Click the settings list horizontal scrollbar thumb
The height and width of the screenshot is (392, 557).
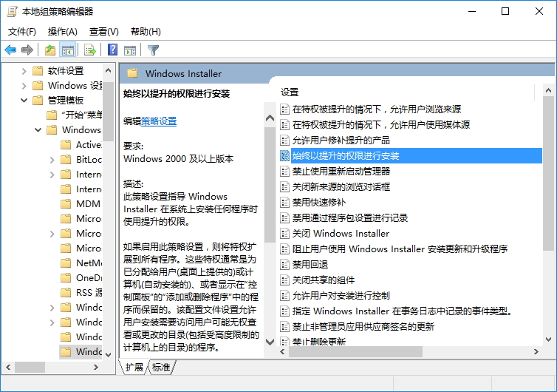(355, 352)
